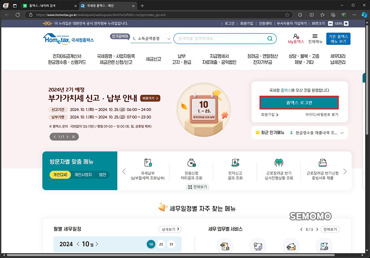370x258 pixels.
Task: Open browser collections icon
Action: click(333, 15)
